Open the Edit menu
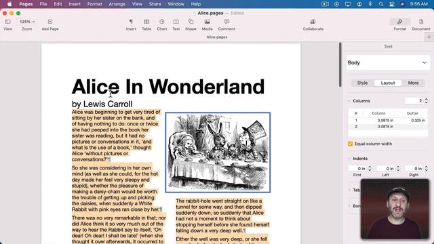 pos(58,4)
